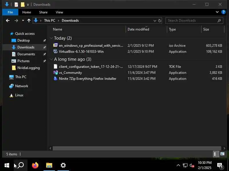Image resolution: width=229 pixels, height=171 pixels.
Task: Click the network status tray icon
Action: coord(185,165)
